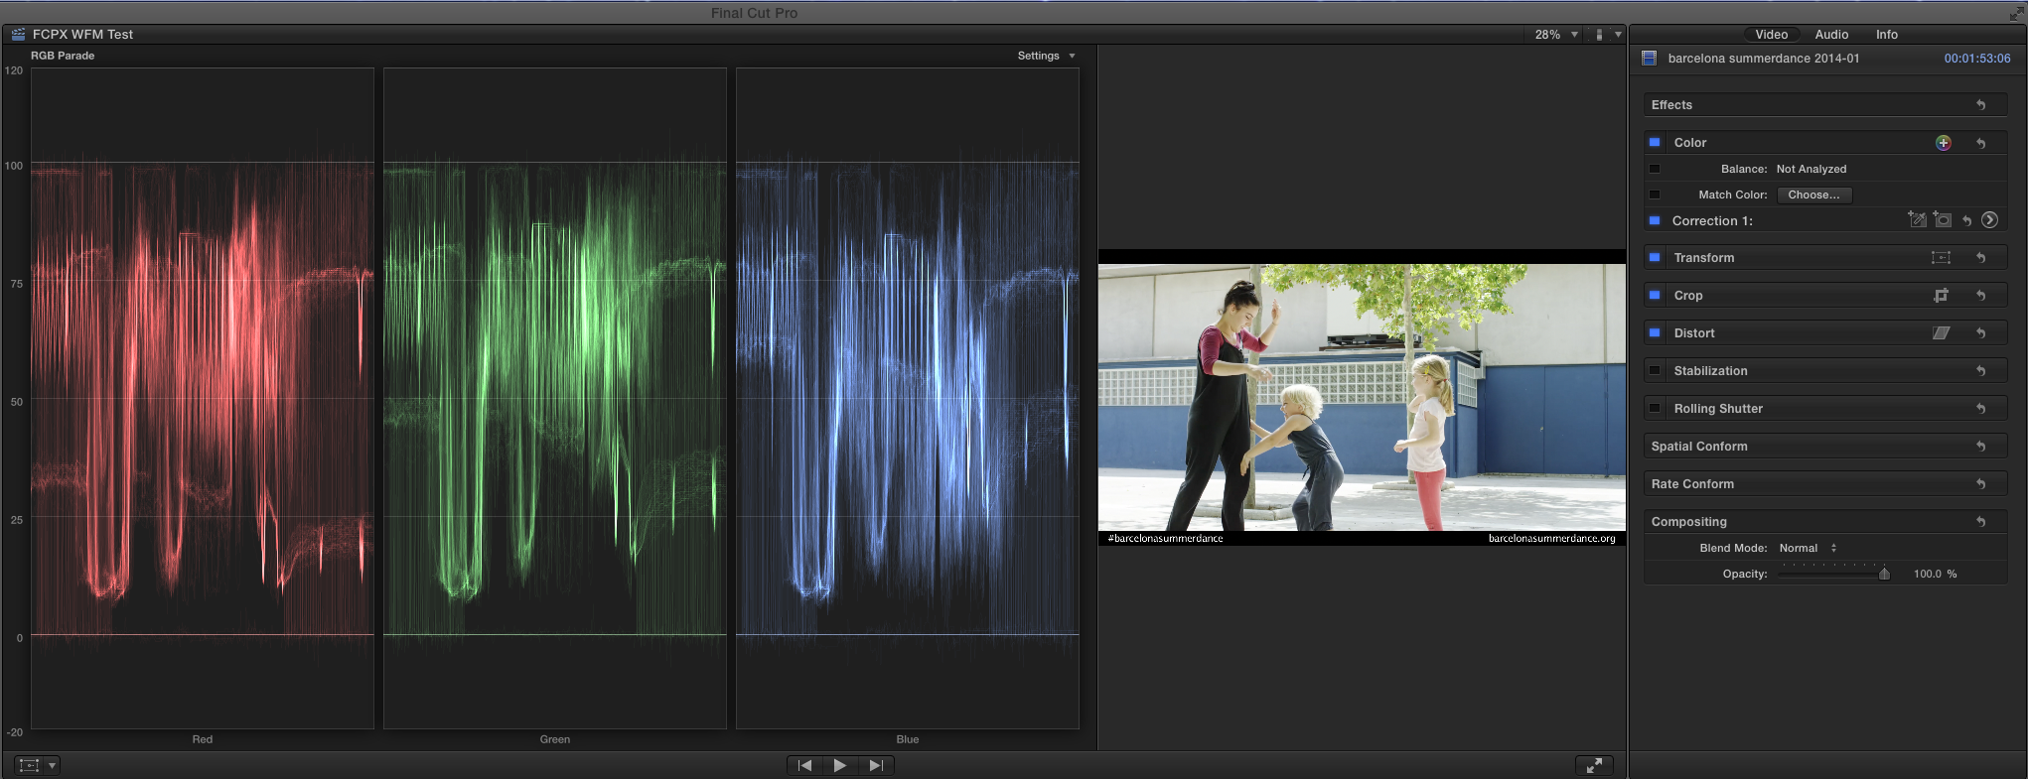The width and height of the screenshot is (2028, 779).
Task: Reset Rate Conform using its arrow icon
Action: [1981, 484]
